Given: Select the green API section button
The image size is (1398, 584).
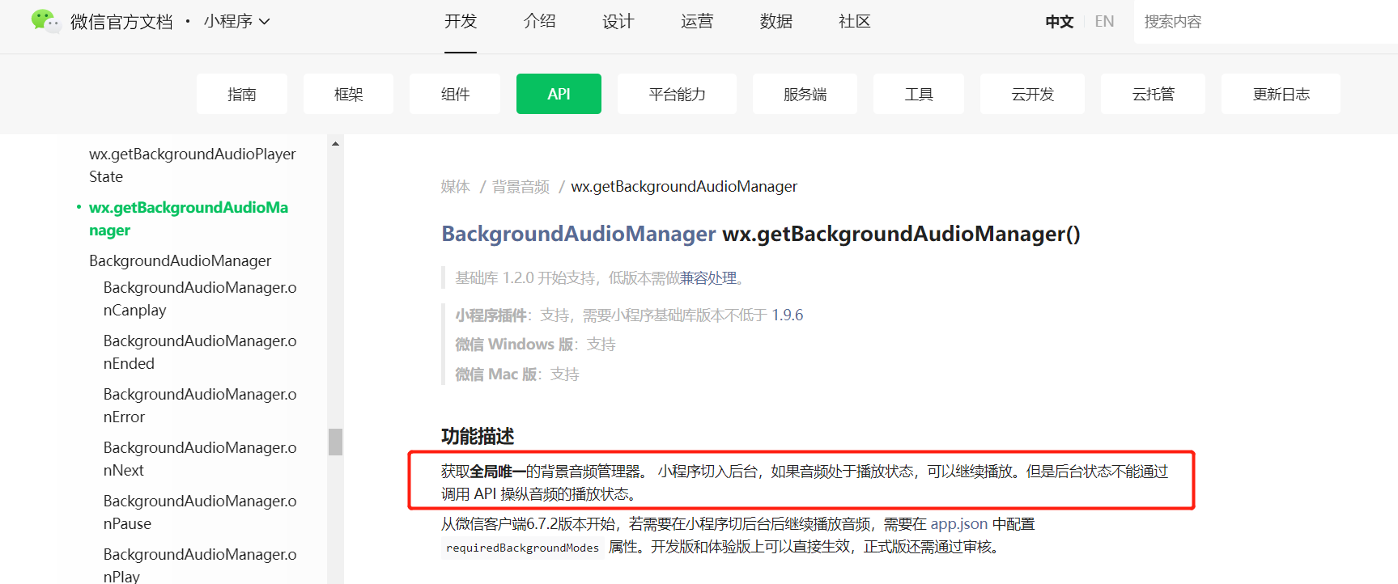Looking at the screenshot, I should click(x=559, y=94).
